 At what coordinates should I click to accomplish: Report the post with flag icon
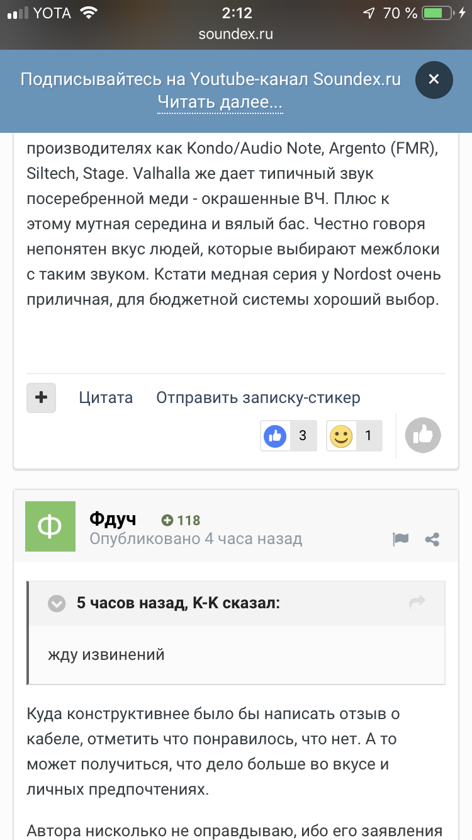pyautogui.click(x=400, y=539)
